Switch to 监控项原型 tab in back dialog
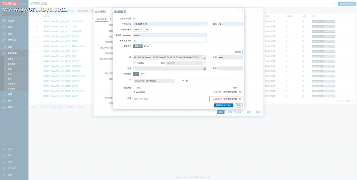357x180 pixels. click(101, 19)
